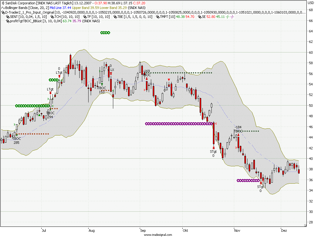Click the strategy icon beside profitTgtTBOC_BBüot
316x237 pixels.
point(8,21)
